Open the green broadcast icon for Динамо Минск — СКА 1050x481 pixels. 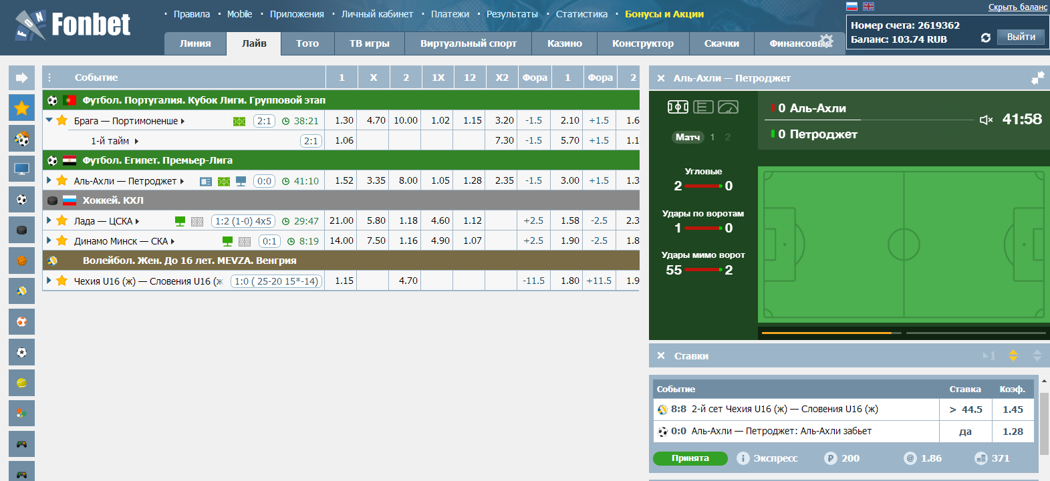point(227,241)
